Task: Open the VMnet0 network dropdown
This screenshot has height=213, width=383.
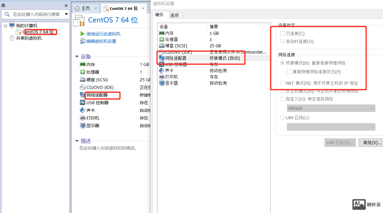Action: tap(372, 108)
